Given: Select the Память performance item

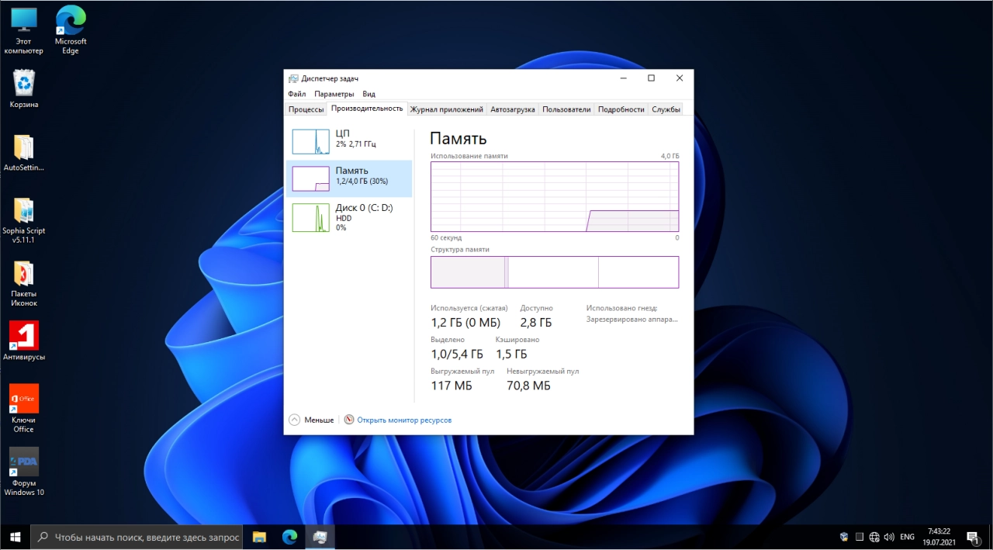Looking at the screenshot, I should [x=349, y=178].
